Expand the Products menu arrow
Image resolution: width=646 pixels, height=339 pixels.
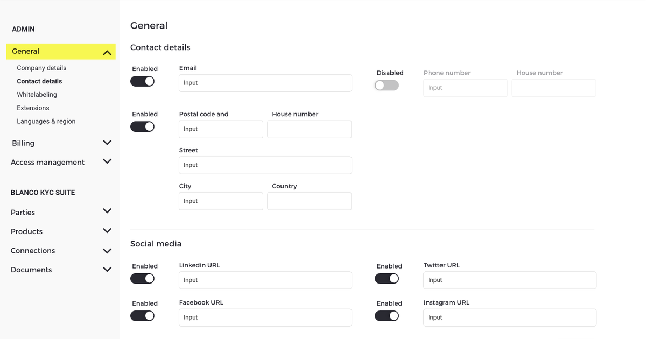pos(107,231)
